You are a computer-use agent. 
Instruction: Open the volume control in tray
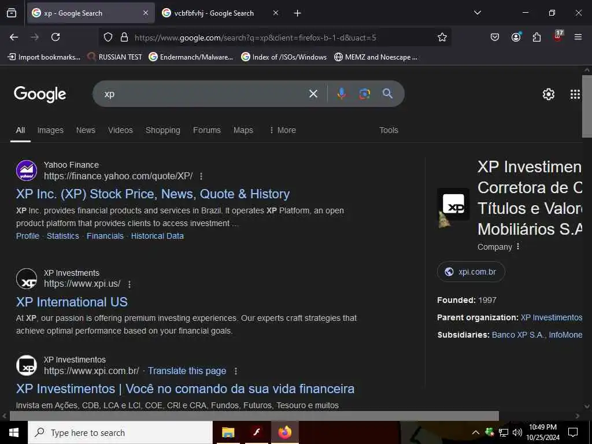coord(517,432)
